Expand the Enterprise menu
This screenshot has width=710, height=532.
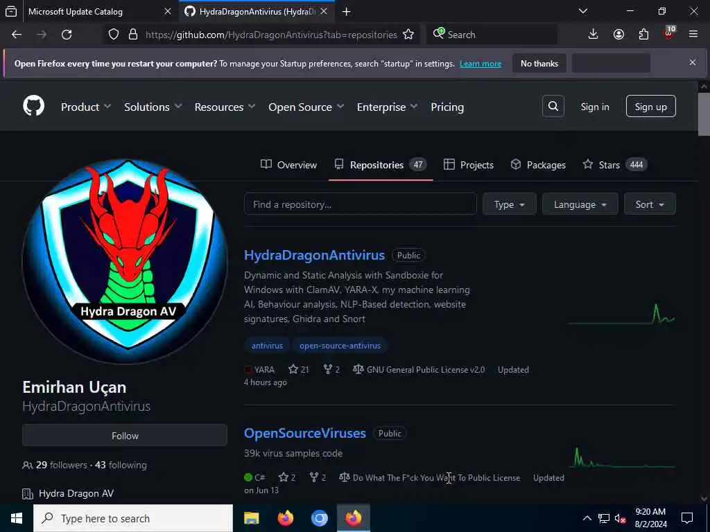coord(387,107)
